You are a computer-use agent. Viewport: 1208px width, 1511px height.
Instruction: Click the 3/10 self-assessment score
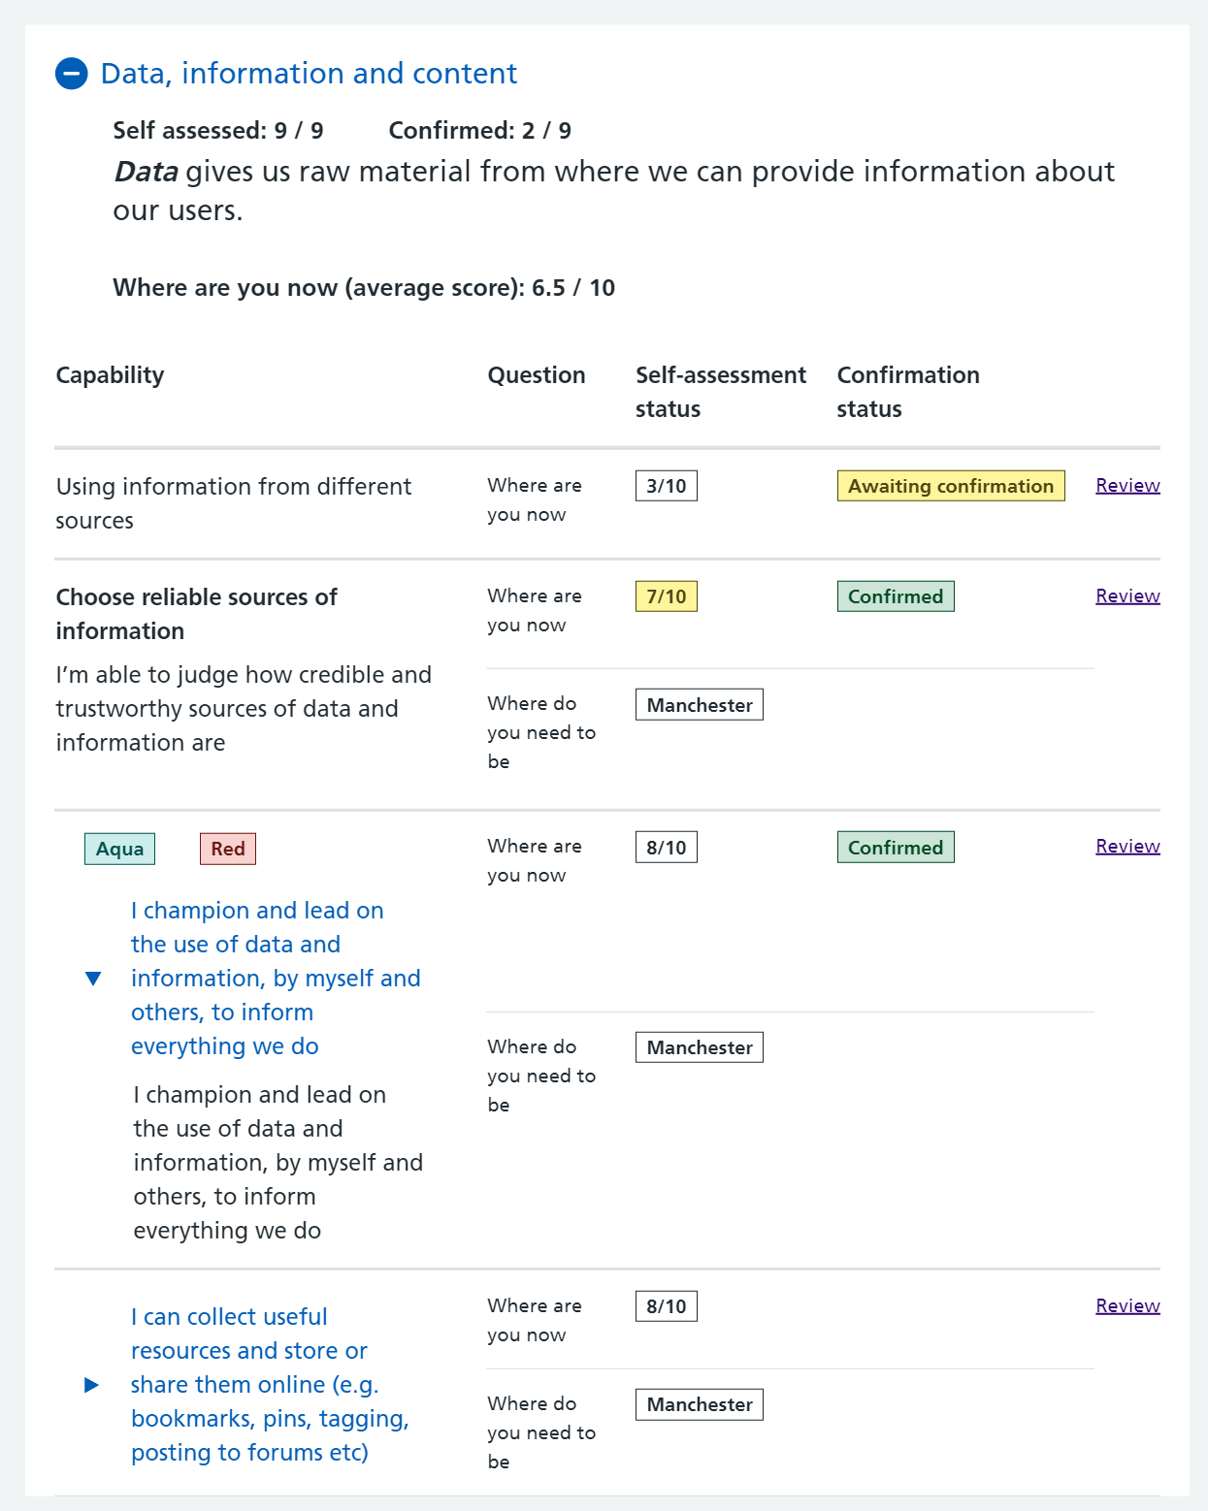tap(667, 487)
